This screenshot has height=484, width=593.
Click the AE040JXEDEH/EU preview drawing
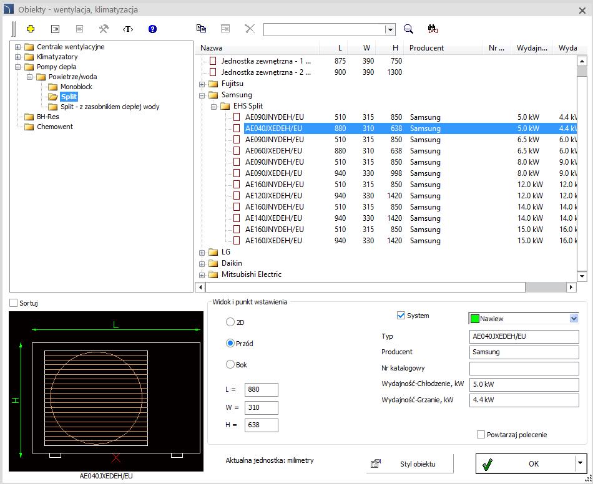pyautogui.click(x=106, y=392)
